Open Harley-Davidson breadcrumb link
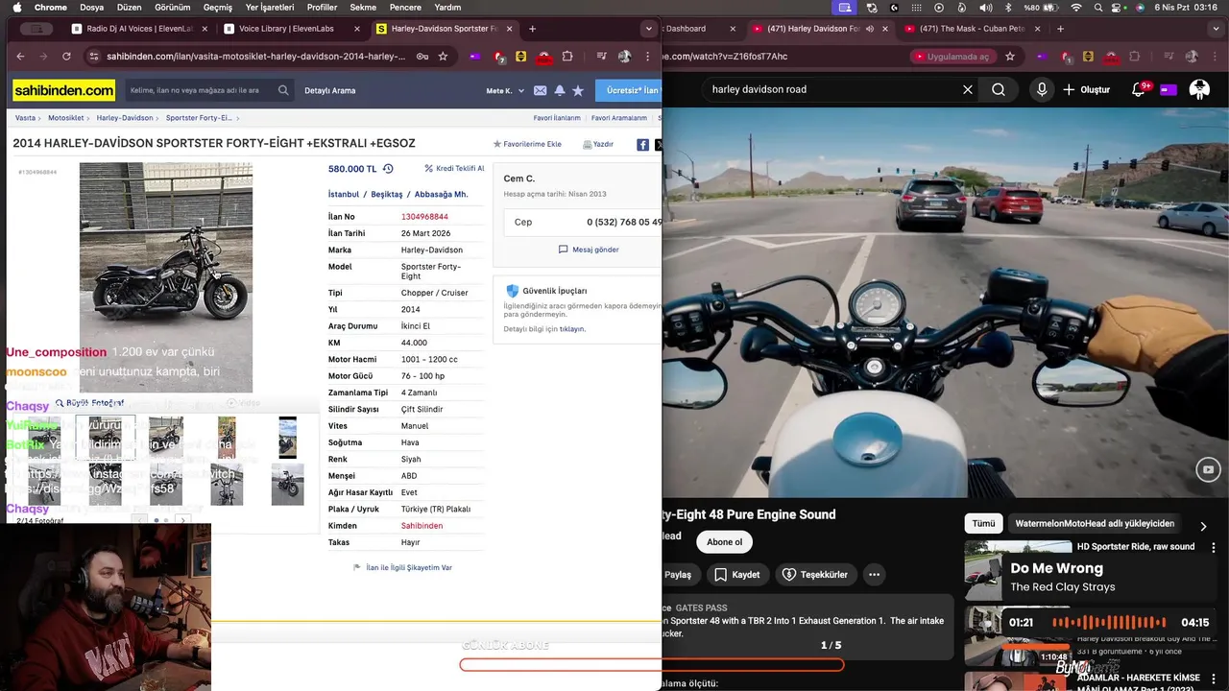The width and height of the screenshot is (1229, 691). (x=125, y=118)
